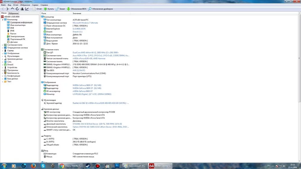Open Steam from the taskbar

[x=88, y=166]
